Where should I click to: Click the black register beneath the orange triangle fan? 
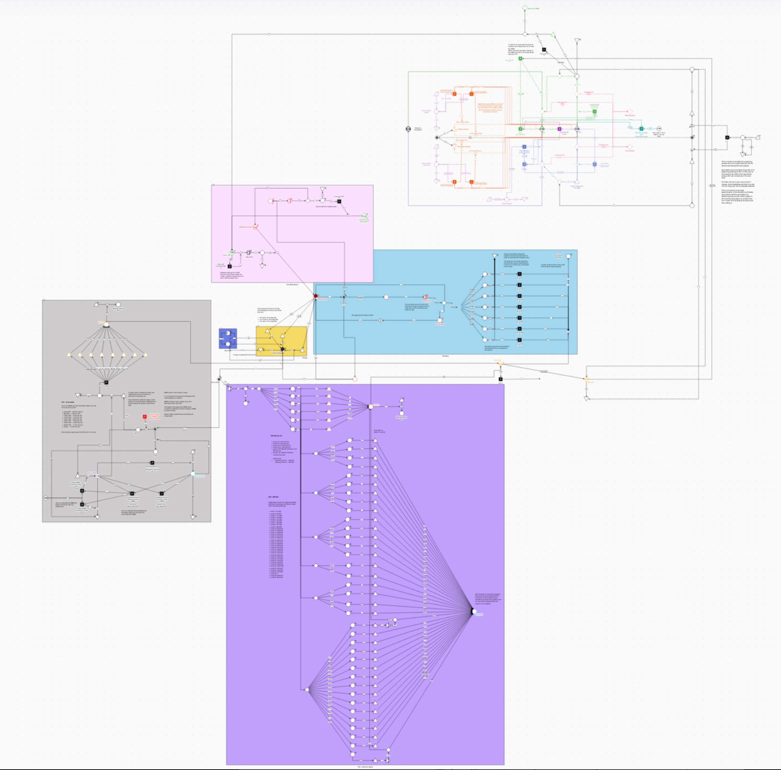(x=106, y=382)
